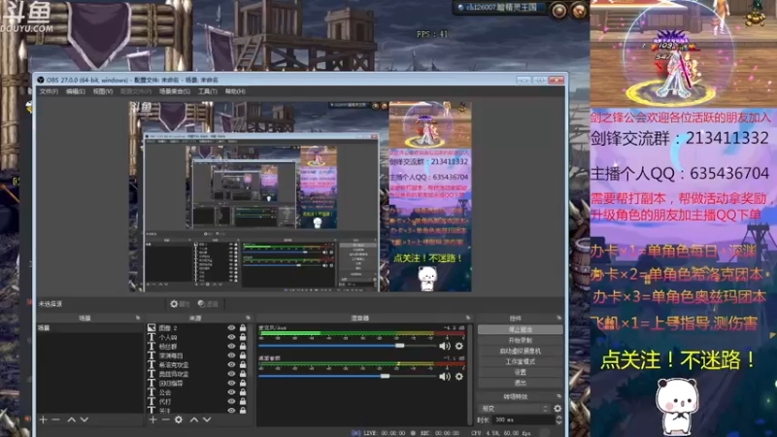Remove scene with the minus icon

click(56, 420)
